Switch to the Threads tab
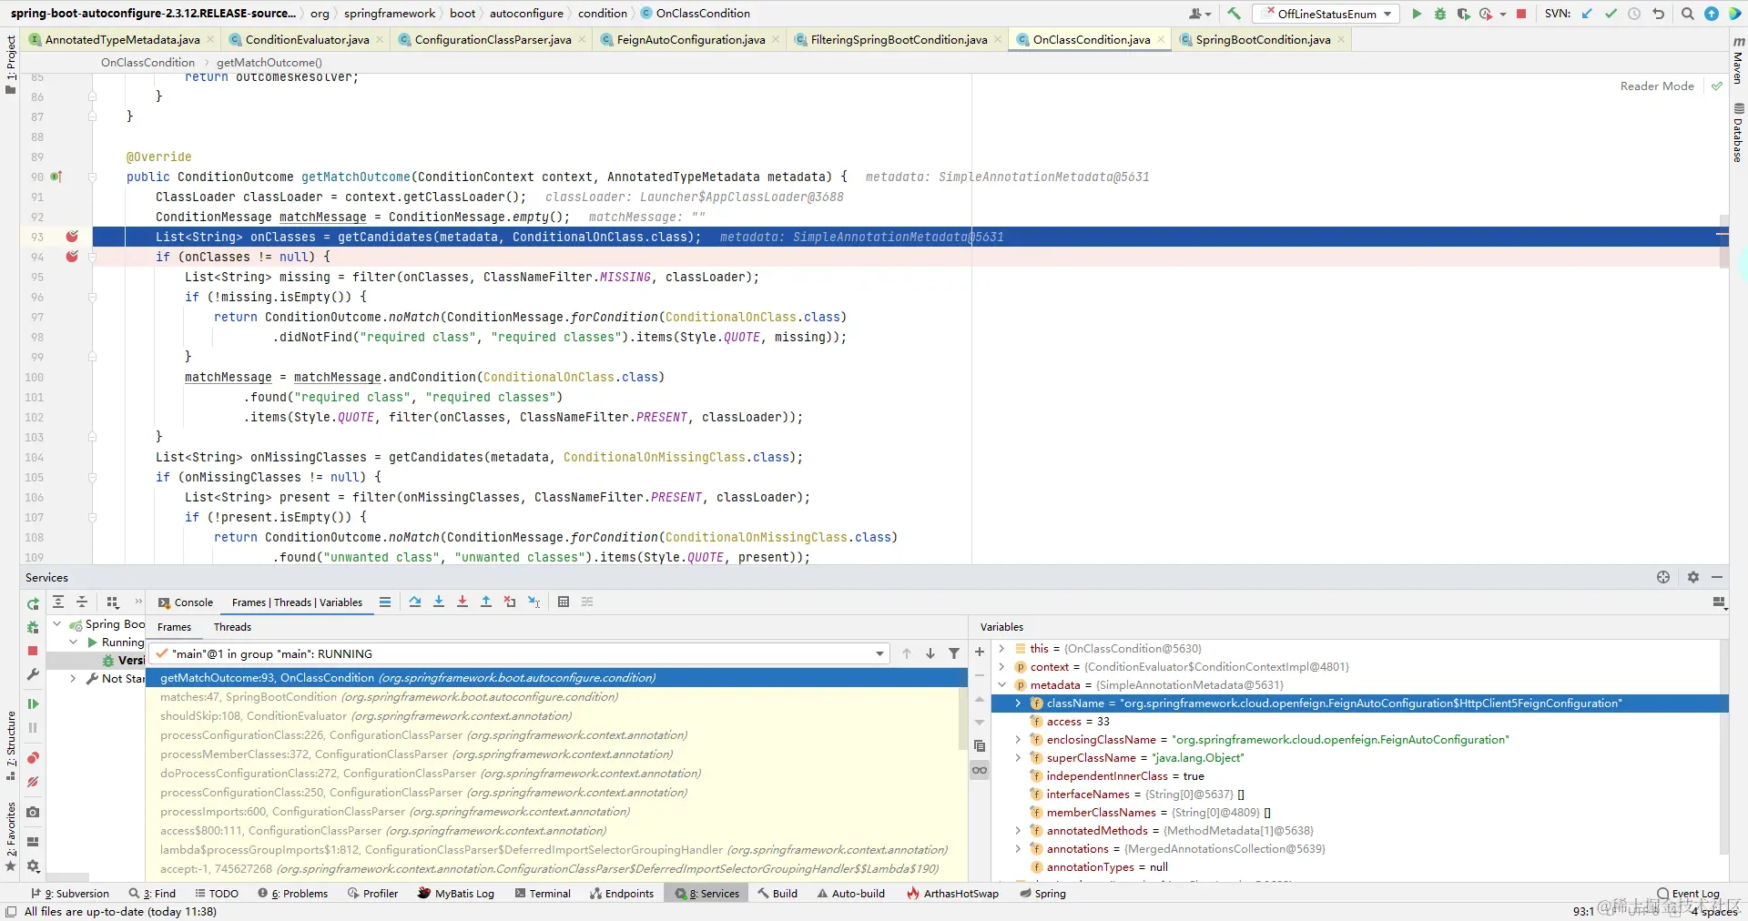Image resolution: width=1748 pixels, height=921 pixels. [232, 627]
